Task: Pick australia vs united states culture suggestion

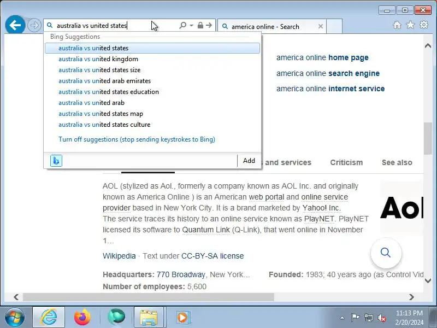Action: tap(152, 125)
